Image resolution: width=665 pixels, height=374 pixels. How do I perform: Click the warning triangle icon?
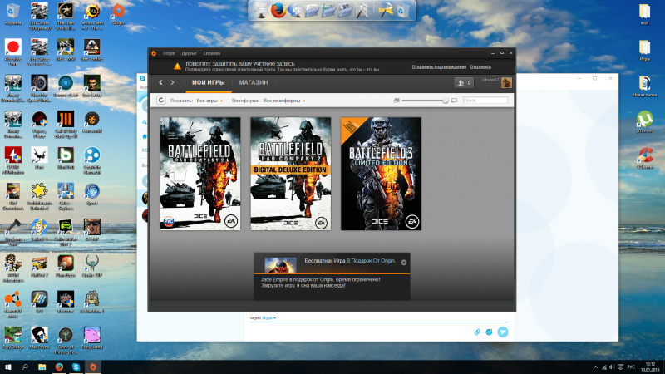click(x=177, y=66)
